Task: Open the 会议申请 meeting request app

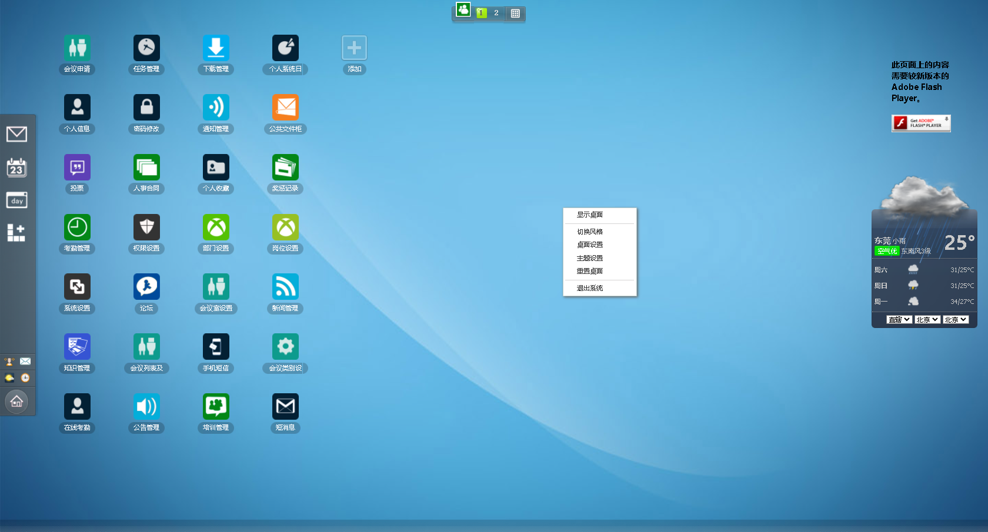Action: pyautogui.click(x=77, y=48)
